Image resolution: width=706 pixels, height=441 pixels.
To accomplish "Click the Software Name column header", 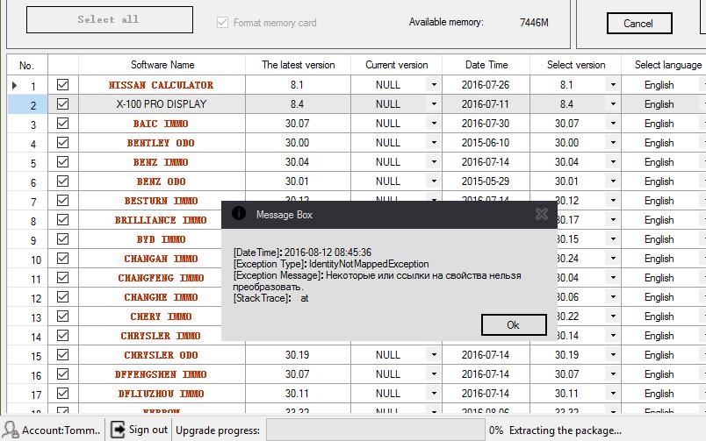I will coord(162,65).
